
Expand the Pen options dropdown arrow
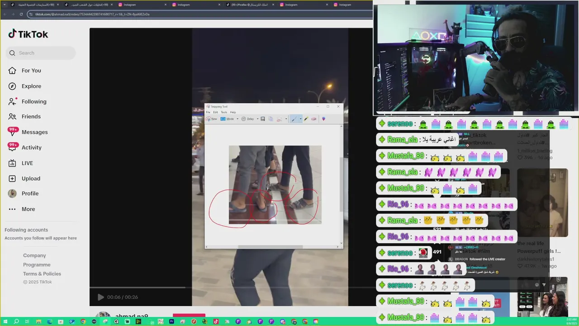pyautogui.click(x=300, y=119)
